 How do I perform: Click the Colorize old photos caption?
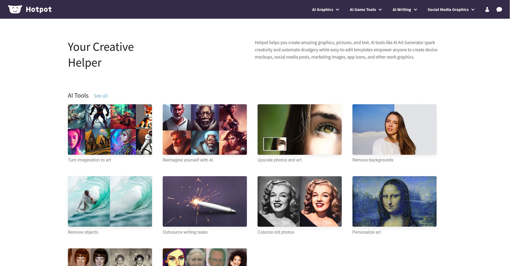coord(276,232)
